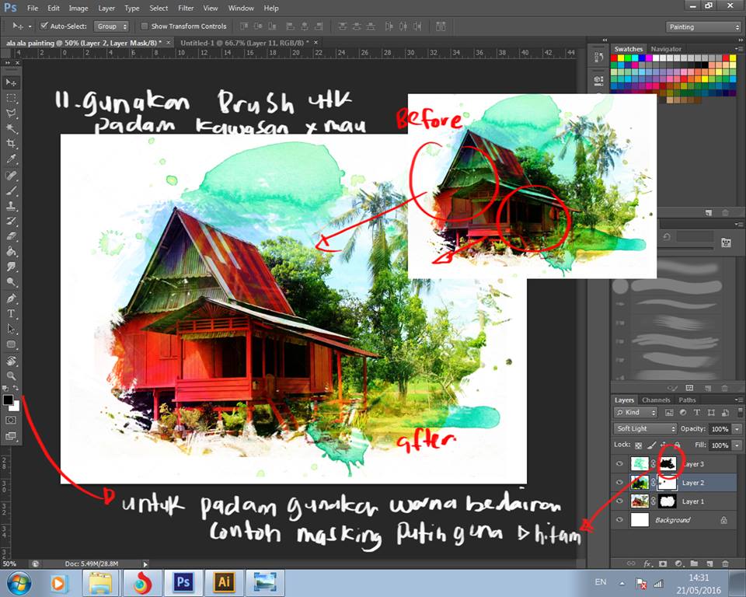Choose the Eyedropper tool
Viewport: 746px width, 597px height.
pyautogui.click(x=12, y=159)
